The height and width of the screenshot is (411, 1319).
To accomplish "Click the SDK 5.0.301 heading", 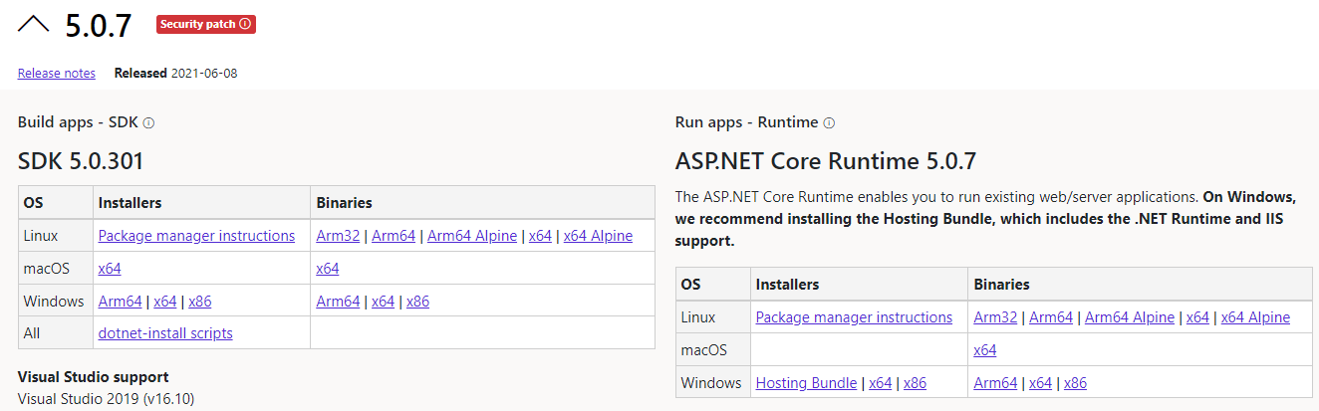I will tap(82, 161).
